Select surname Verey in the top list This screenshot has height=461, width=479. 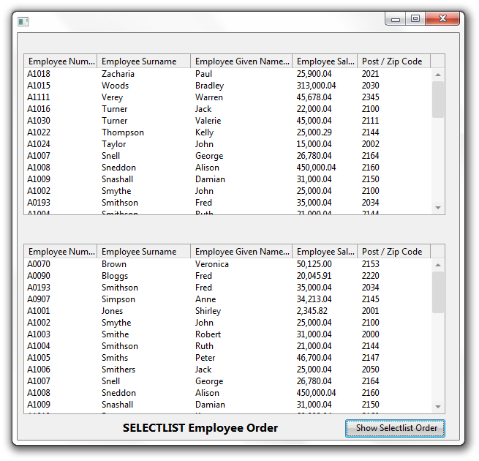point(112,97)
